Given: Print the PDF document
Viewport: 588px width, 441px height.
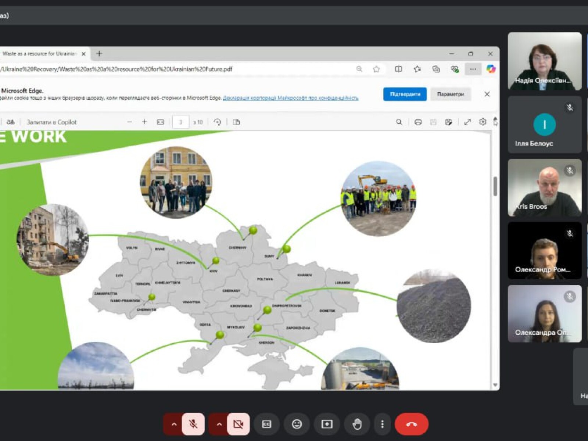Looking at the screenshot, I should 418,122.
